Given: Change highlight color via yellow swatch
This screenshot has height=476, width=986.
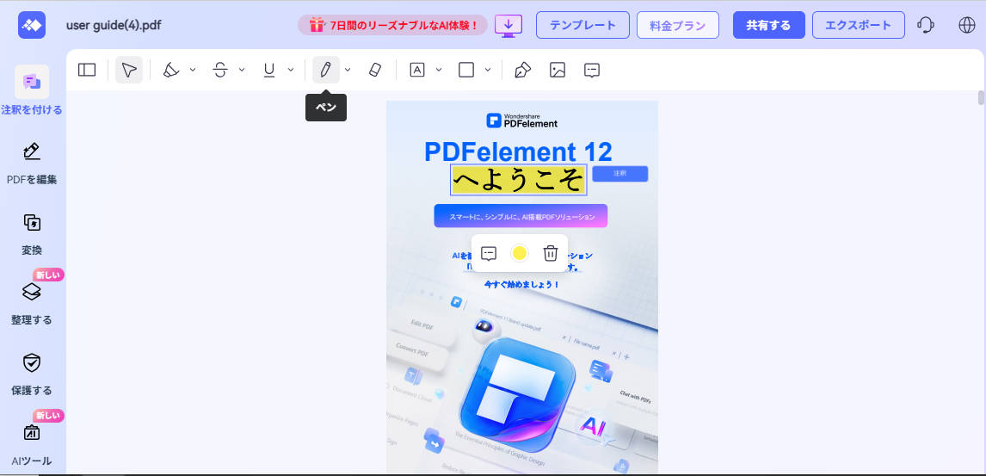Looking at the screenshot, I should [519, 253].
